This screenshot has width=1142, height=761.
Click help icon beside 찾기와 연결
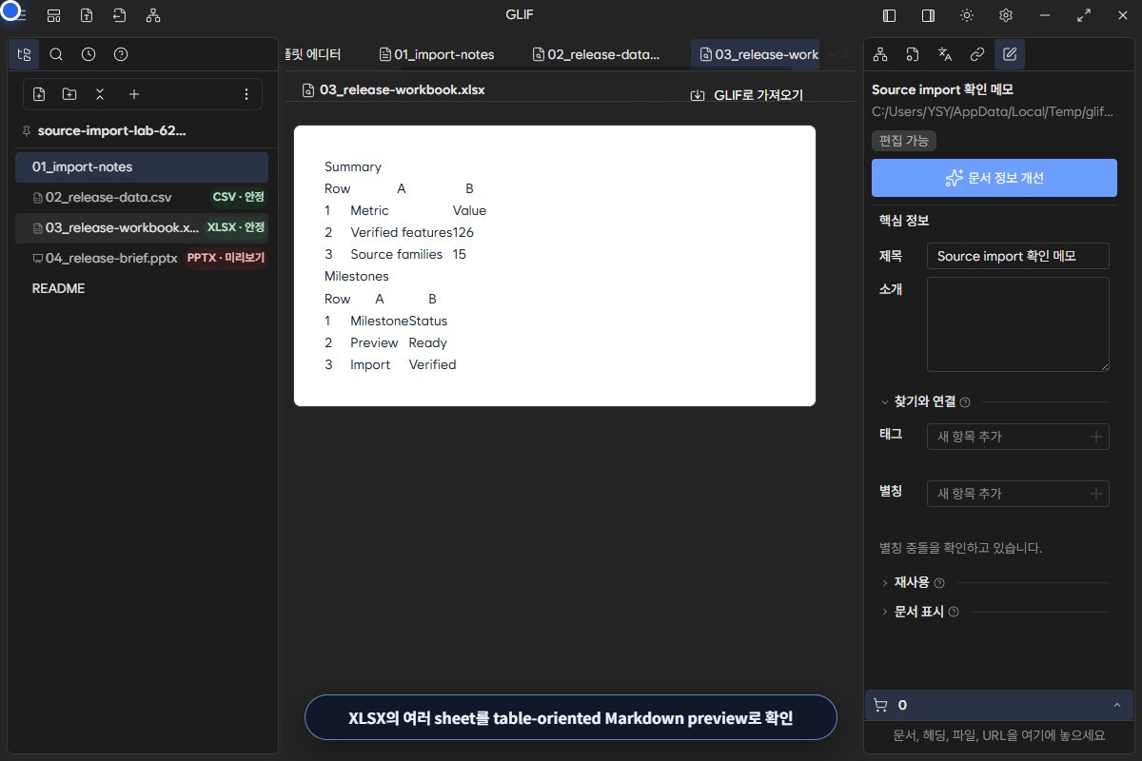pos(965,402)
